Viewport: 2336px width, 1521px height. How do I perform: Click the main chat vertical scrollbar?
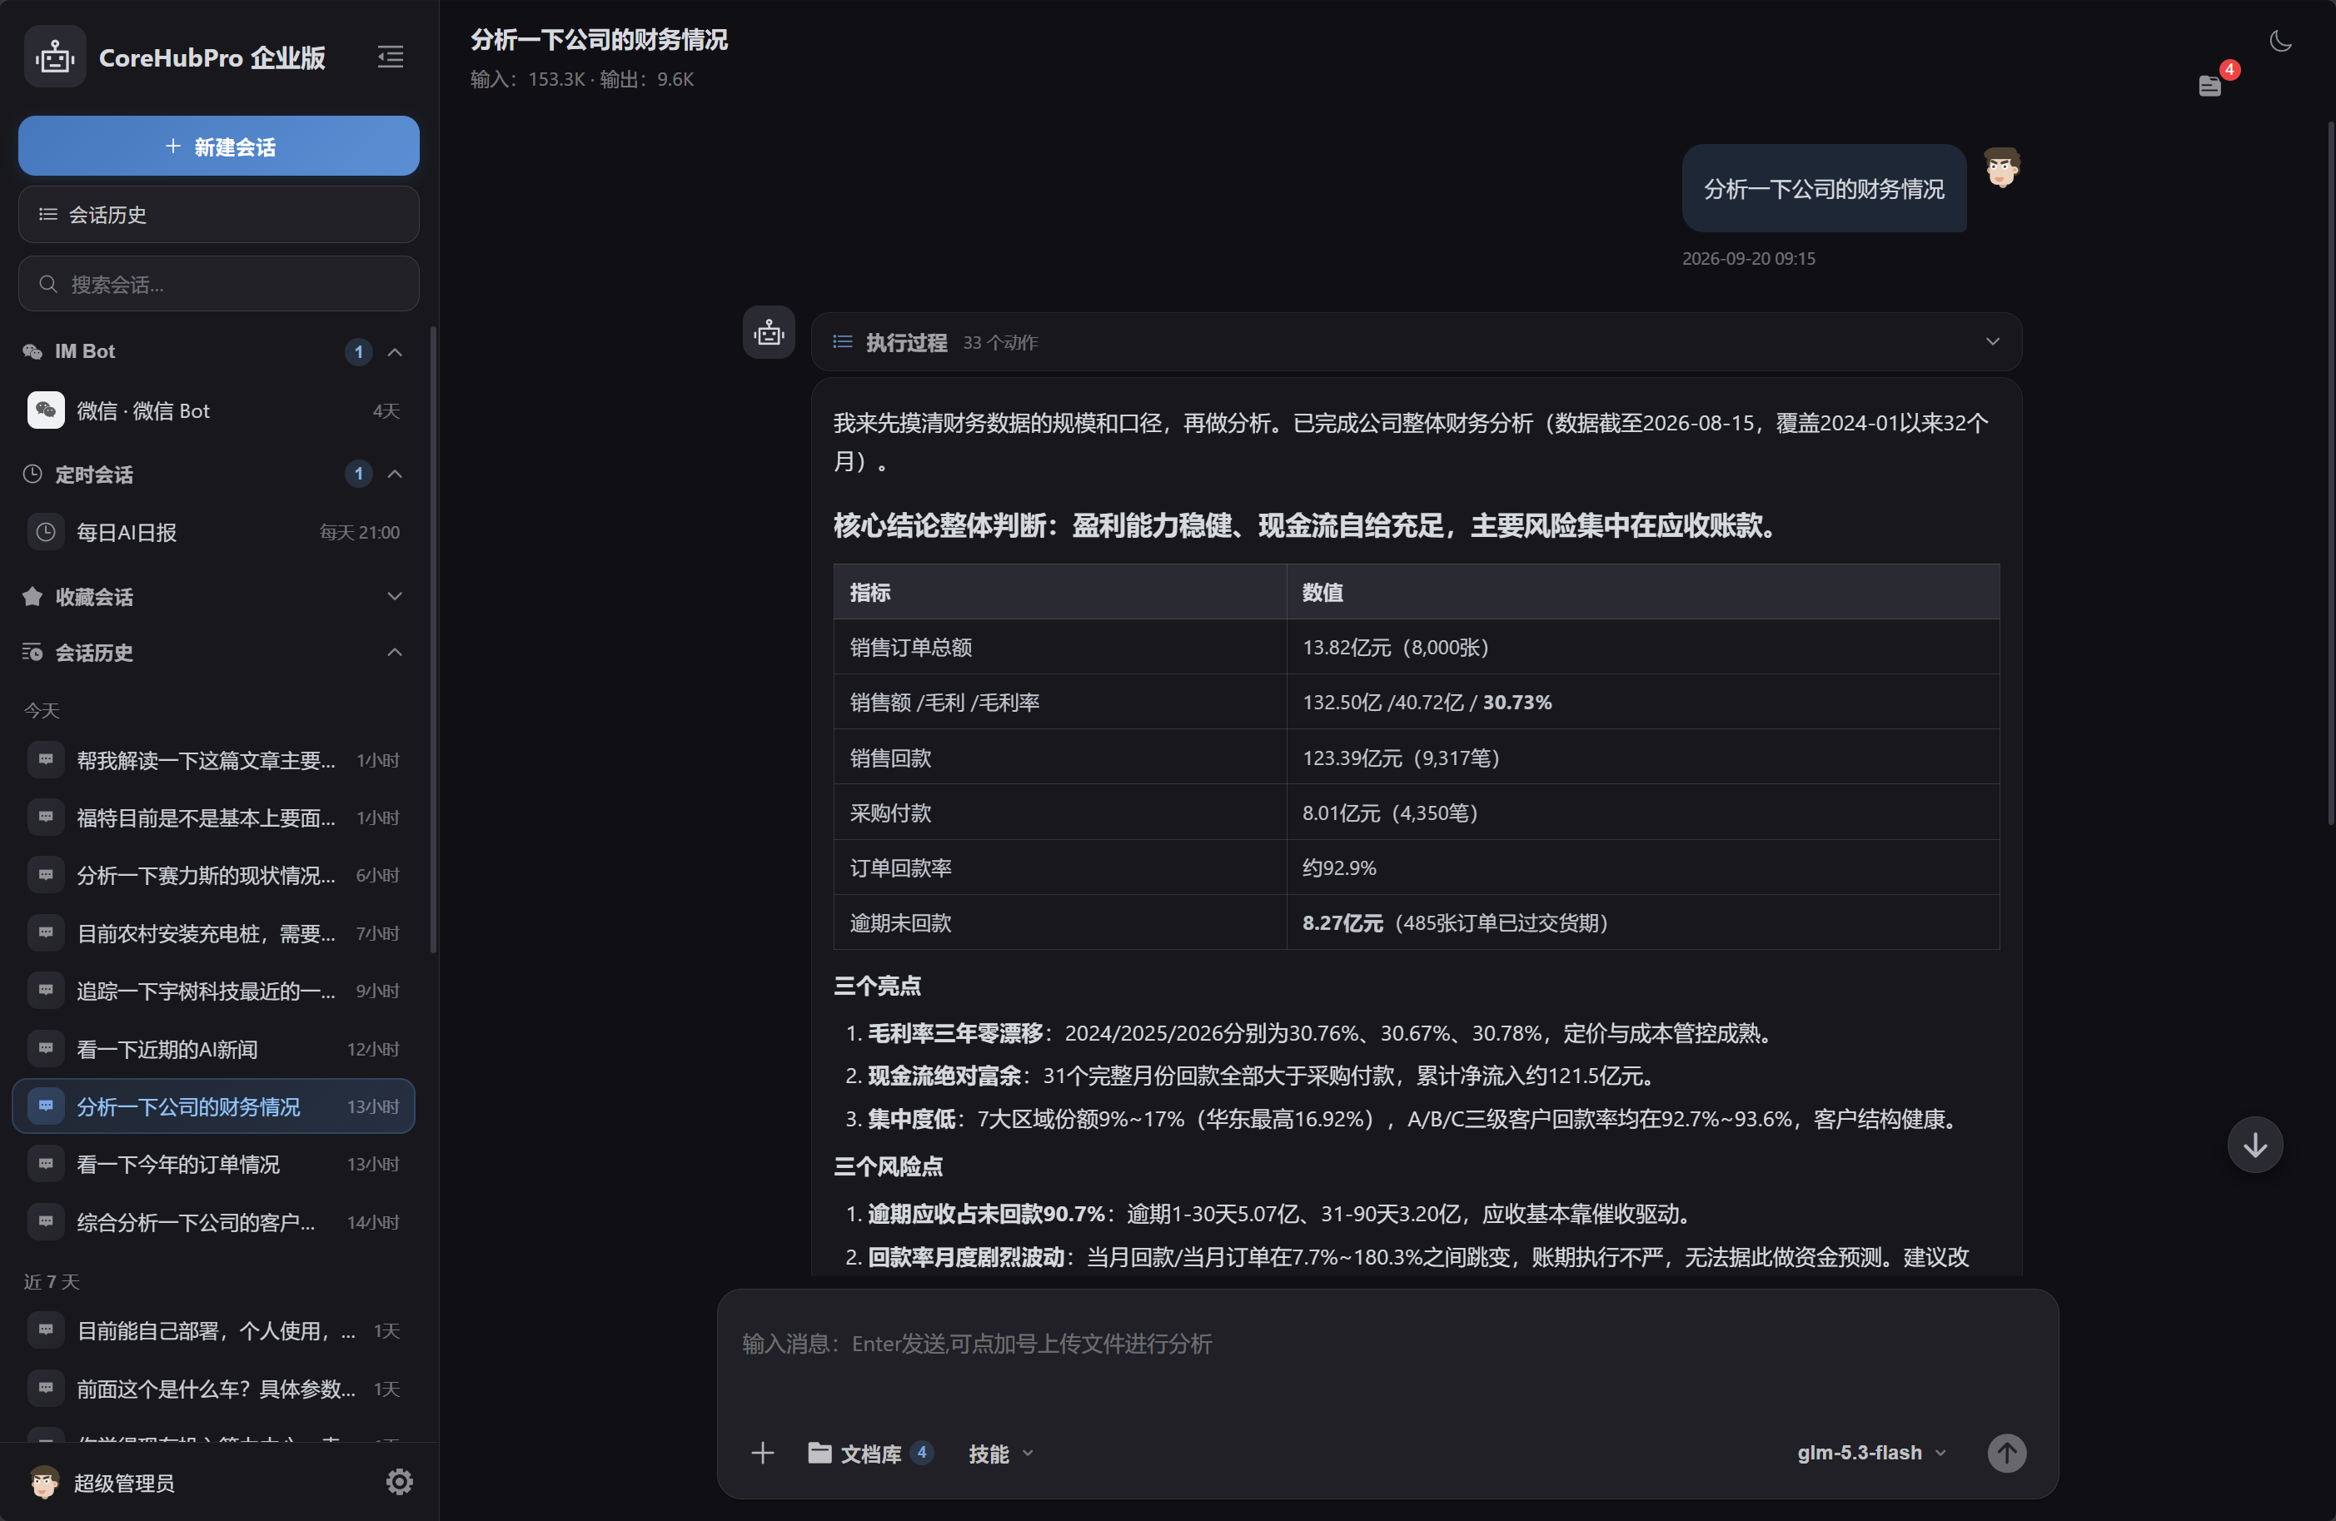point(2330,473)
